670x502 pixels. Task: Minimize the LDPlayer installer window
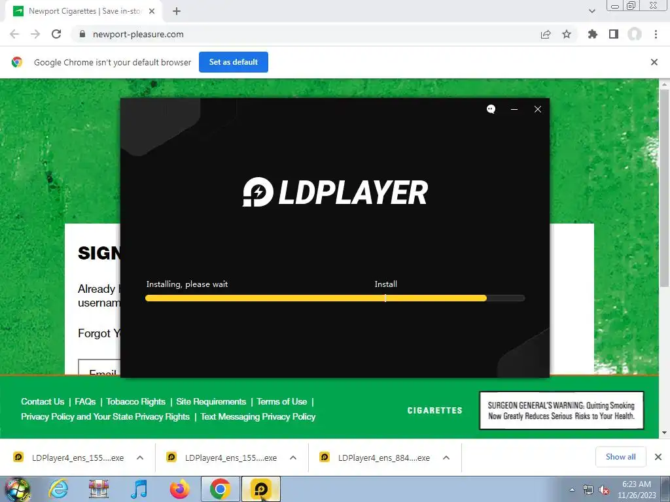514,109
